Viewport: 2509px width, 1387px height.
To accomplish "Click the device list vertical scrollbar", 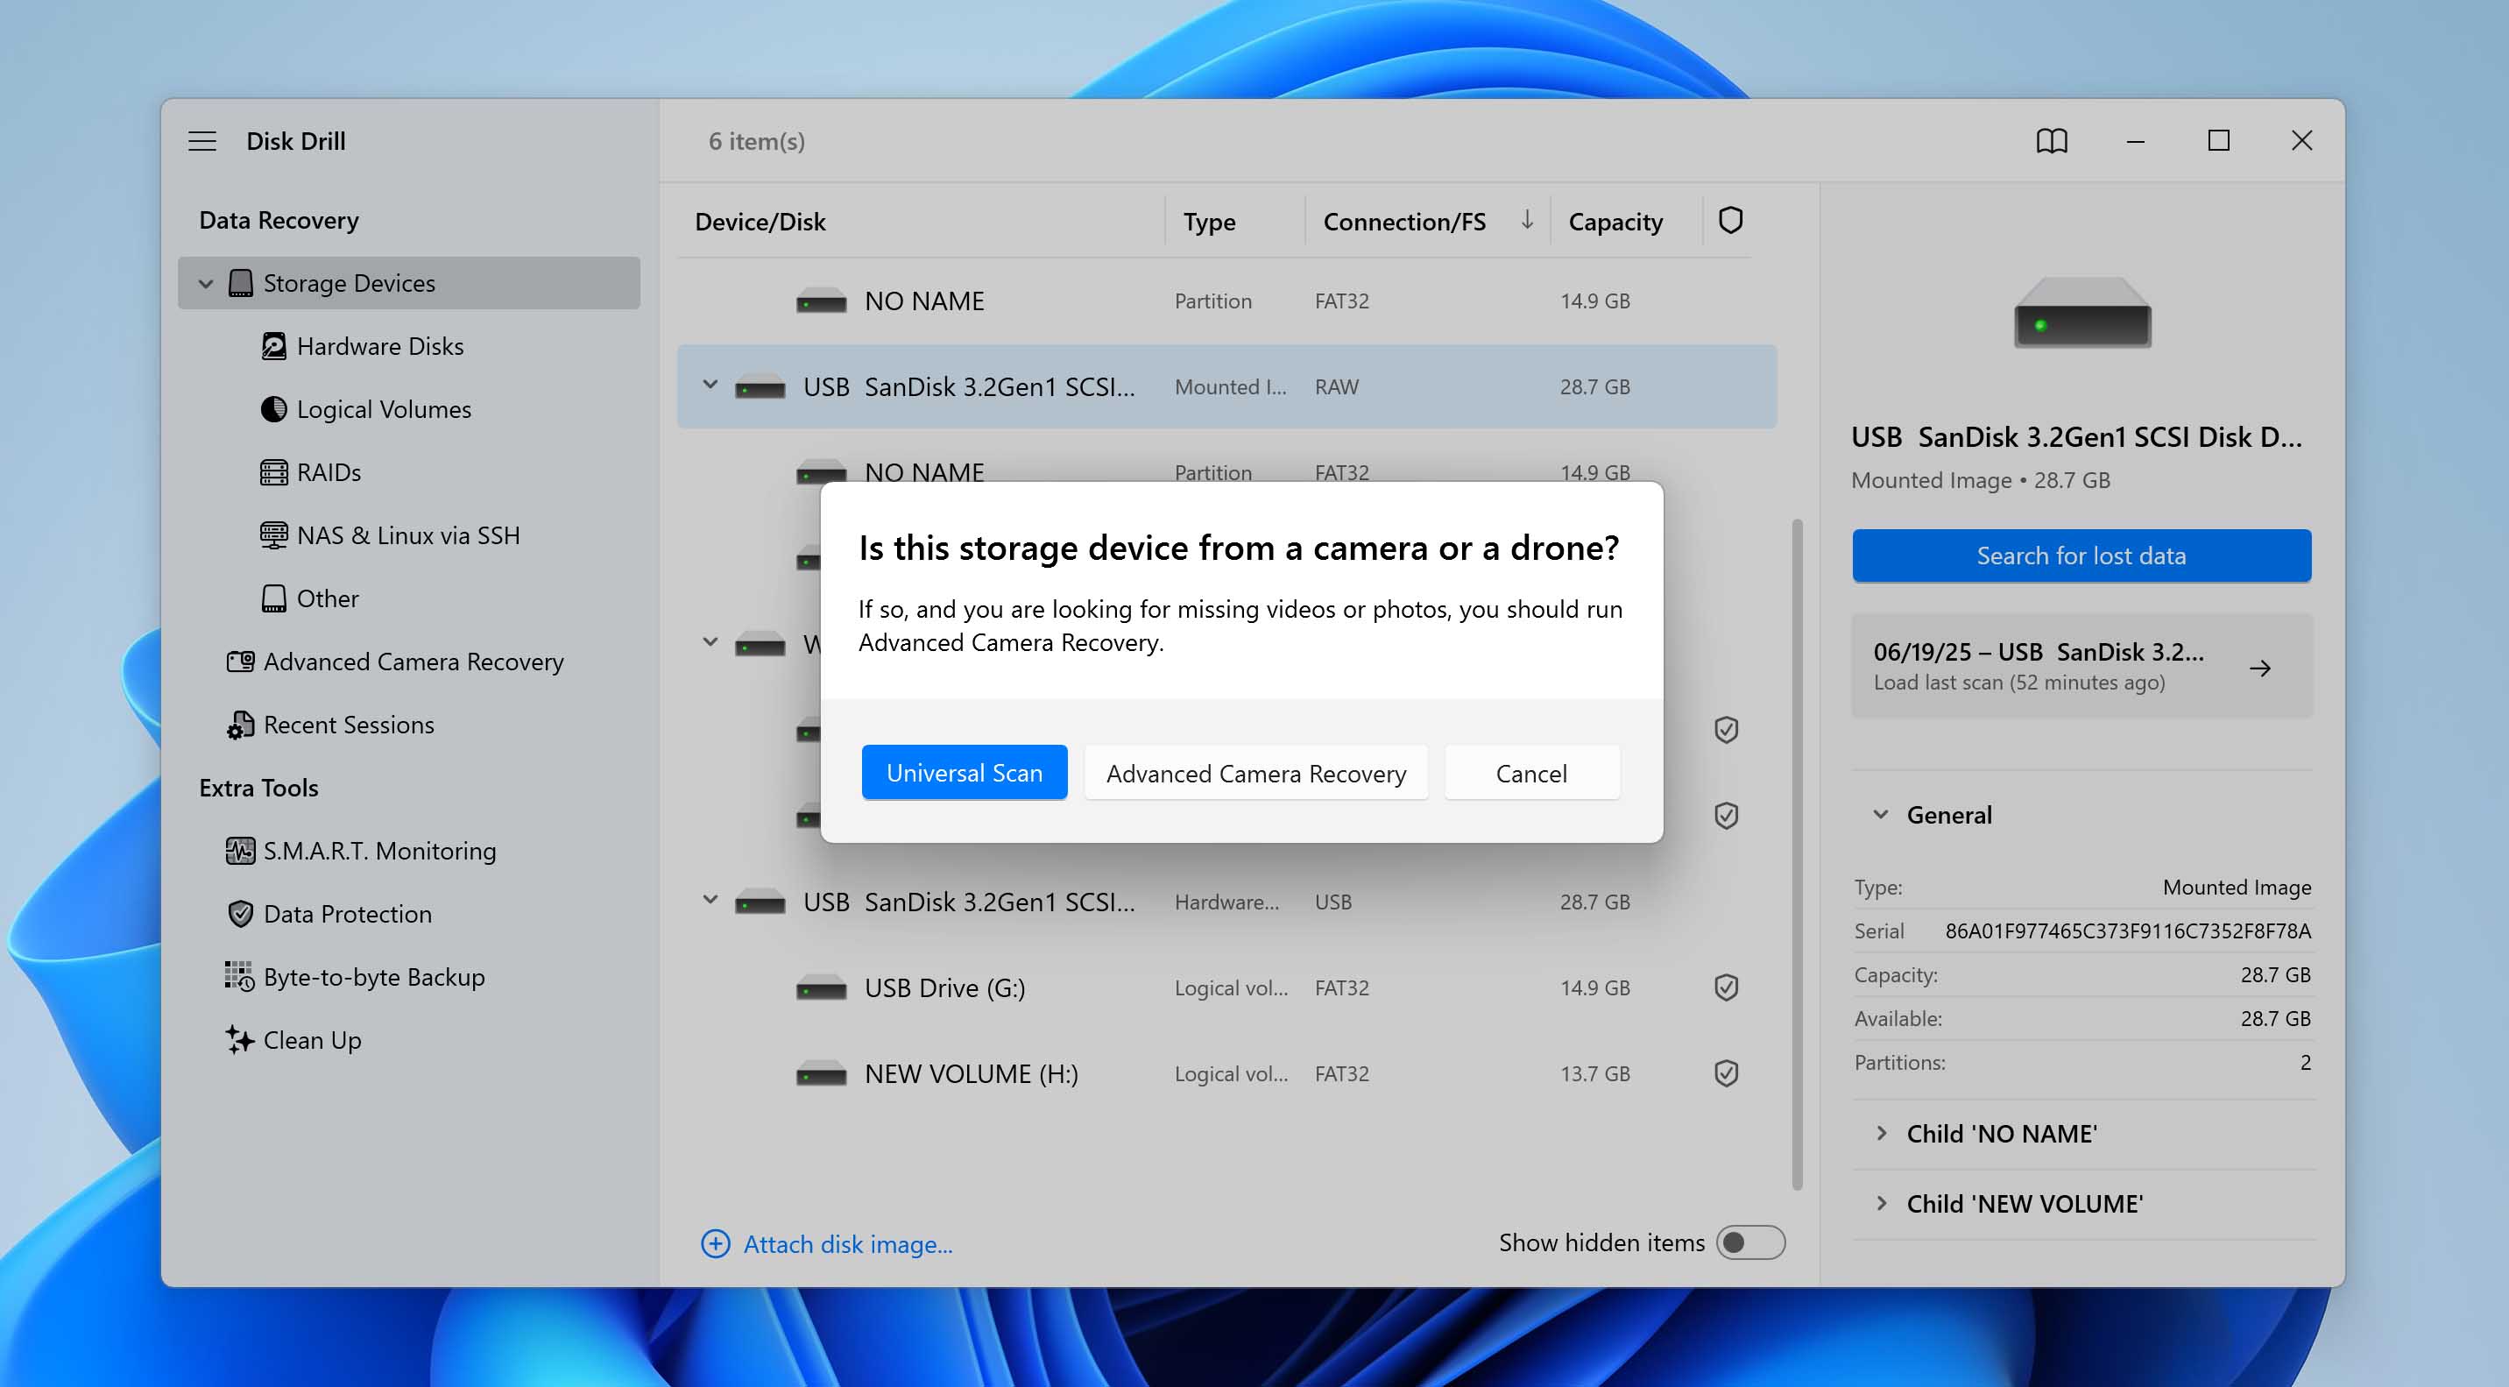I will pos(1797,854).
